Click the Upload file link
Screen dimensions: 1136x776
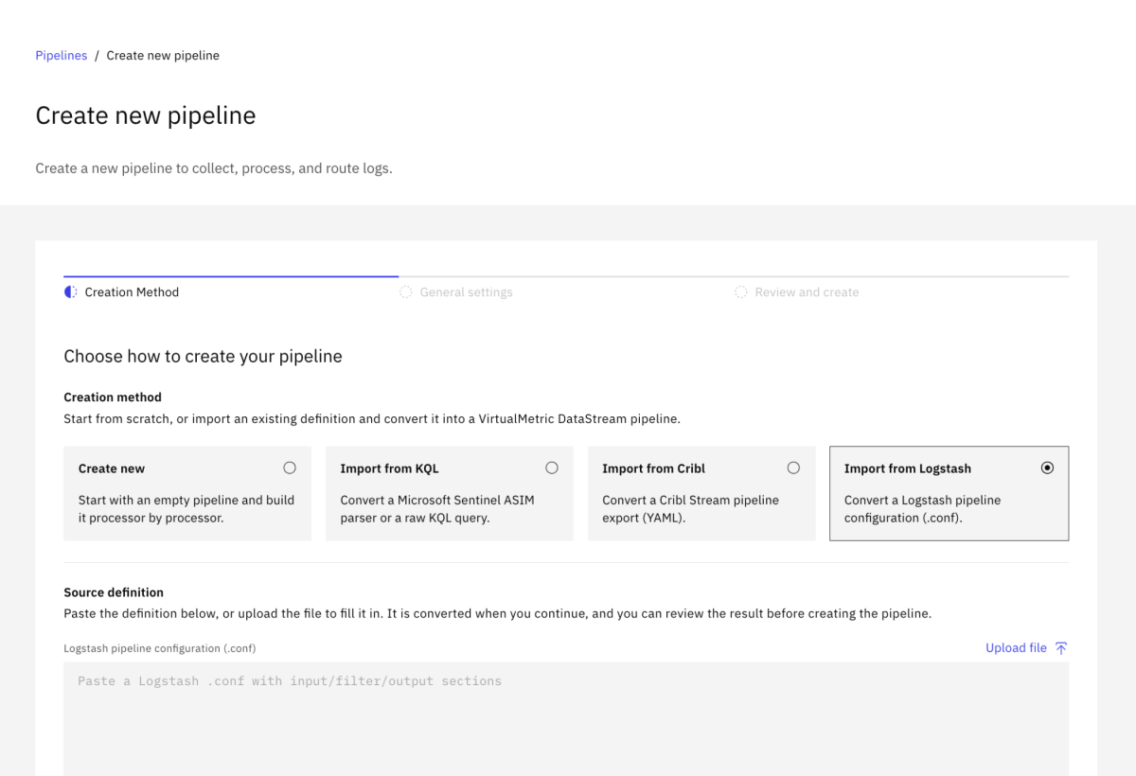coord(1027,648)
